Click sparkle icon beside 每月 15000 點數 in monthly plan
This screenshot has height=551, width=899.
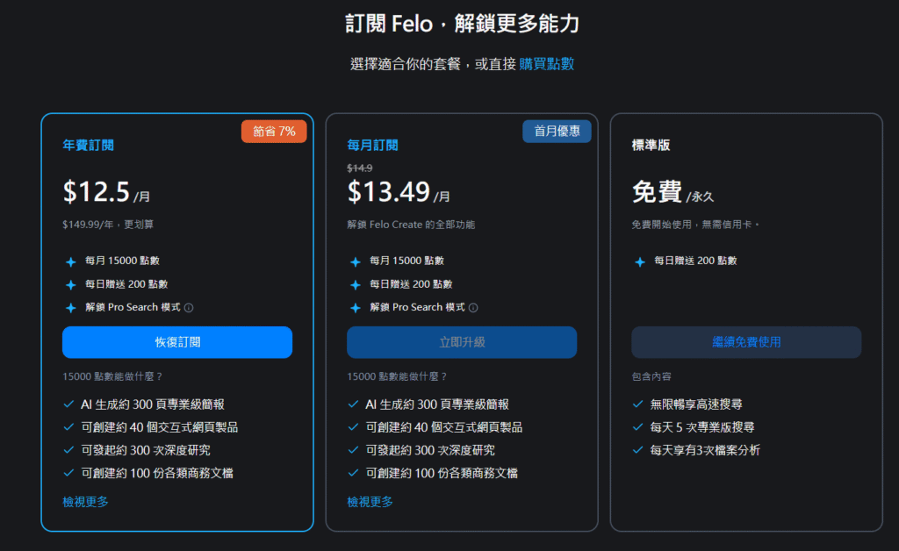355,261
